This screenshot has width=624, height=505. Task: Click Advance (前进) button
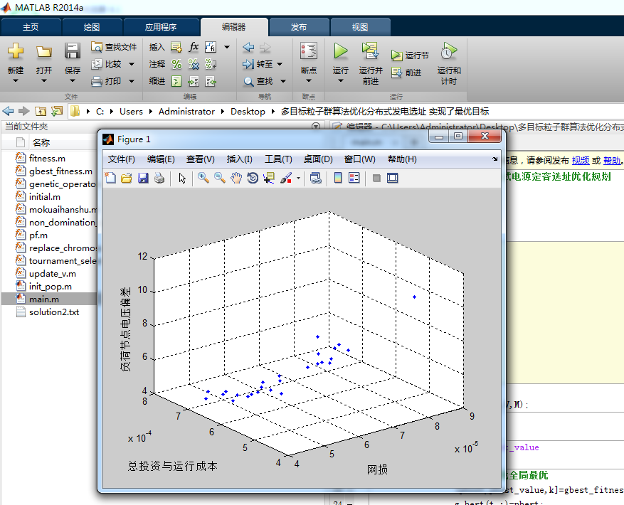tap(406, 73)
